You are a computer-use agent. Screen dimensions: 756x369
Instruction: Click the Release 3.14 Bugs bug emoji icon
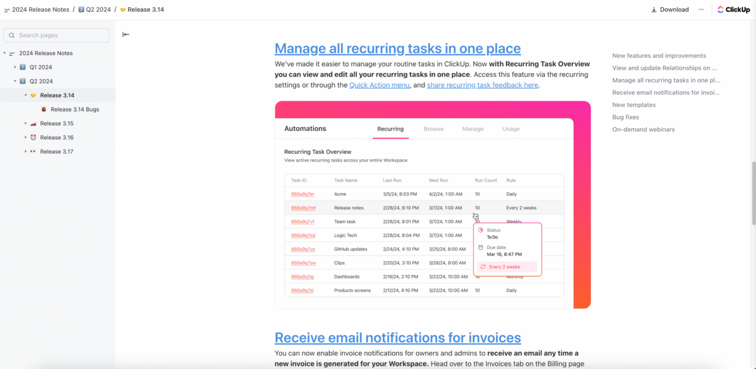point(44,109)
